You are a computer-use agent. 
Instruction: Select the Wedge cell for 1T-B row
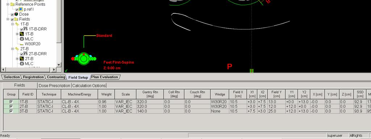pos(220,102)
